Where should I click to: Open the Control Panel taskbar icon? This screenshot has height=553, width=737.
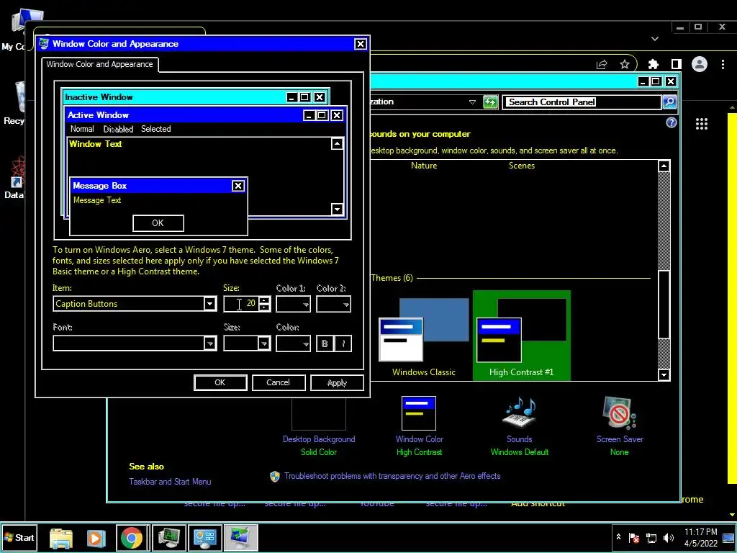coord(205,538)
